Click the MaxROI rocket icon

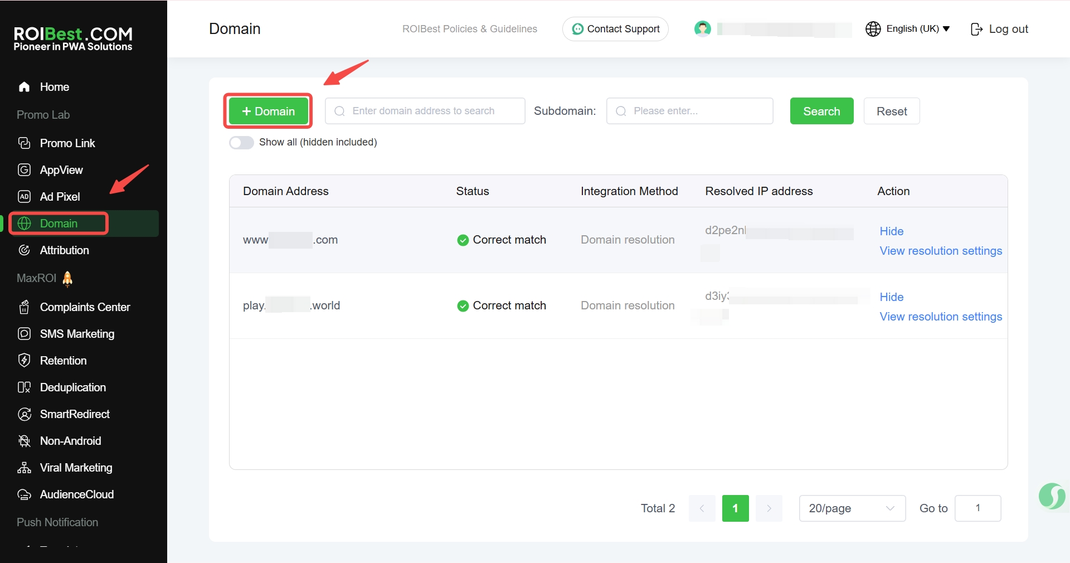tap(67, 278)
